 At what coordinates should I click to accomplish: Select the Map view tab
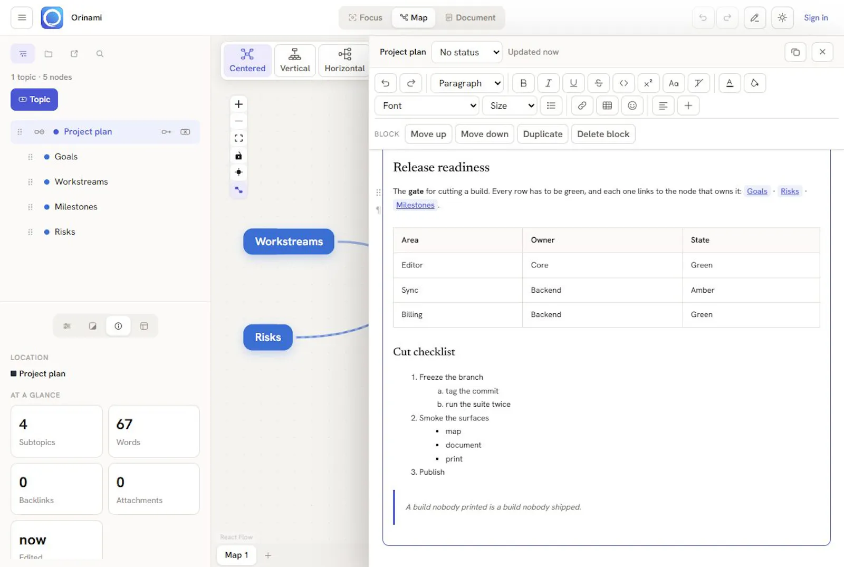click(x=414, y=17)
